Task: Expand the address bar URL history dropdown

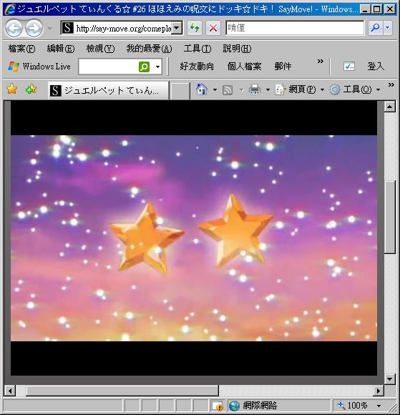Action: tap(177, 28)
